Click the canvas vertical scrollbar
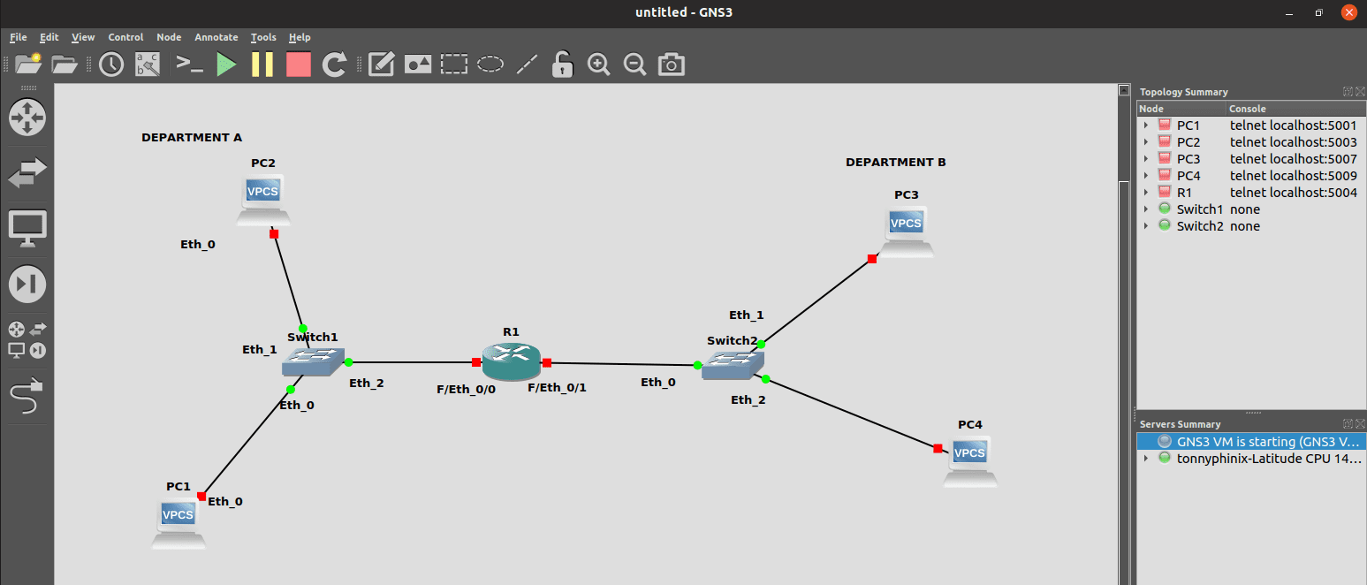This screenshot has width=1367, height=585. (1124, 336)
